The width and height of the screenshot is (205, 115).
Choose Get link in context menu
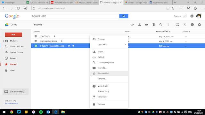pyautogui.click(x=109, y=57)
